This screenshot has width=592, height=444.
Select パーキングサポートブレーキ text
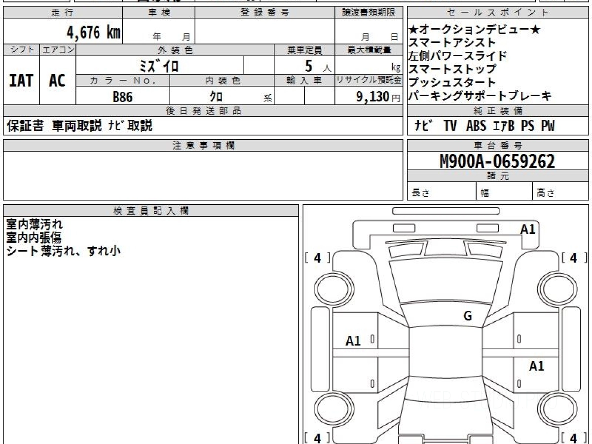(480, 96)
